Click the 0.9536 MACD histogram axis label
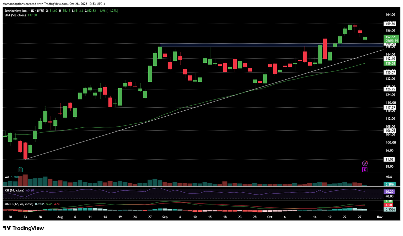Screen dimensions: 403x236 (x=390, y=210)
